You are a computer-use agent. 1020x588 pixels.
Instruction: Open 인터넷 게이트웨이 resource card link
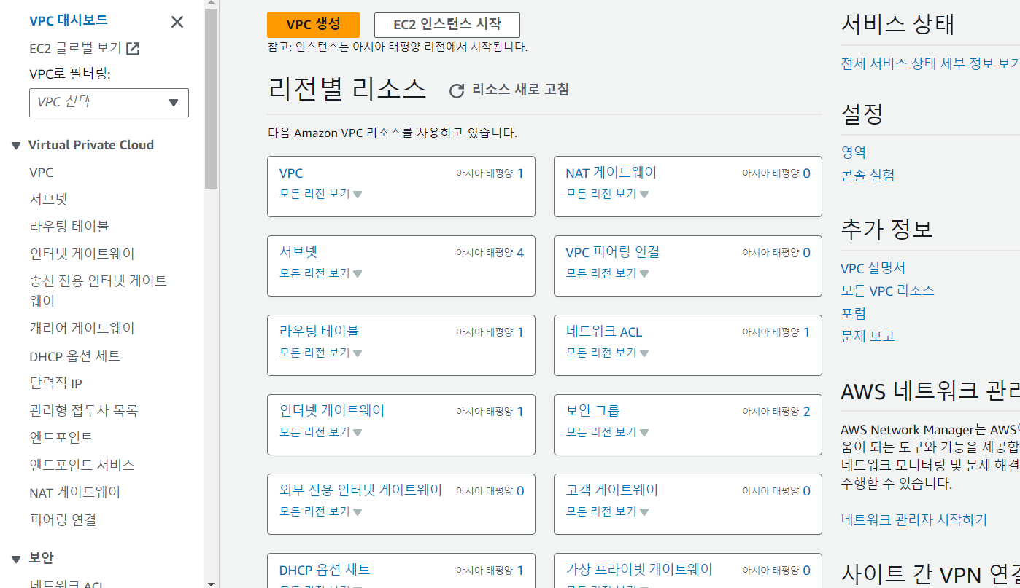pos(332,411)
